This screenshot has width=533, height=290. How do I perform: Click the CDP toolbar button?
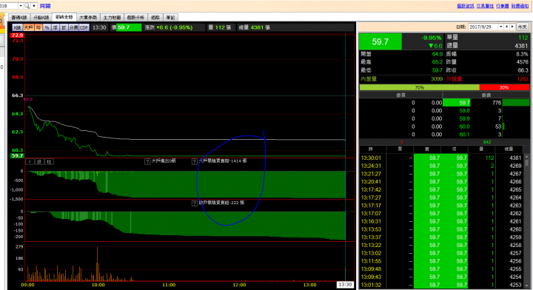84,27
